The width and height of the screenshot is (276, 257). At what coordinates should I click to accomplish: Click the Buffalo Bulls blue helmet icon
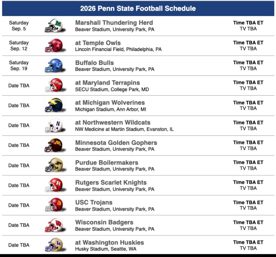[54, 65]
